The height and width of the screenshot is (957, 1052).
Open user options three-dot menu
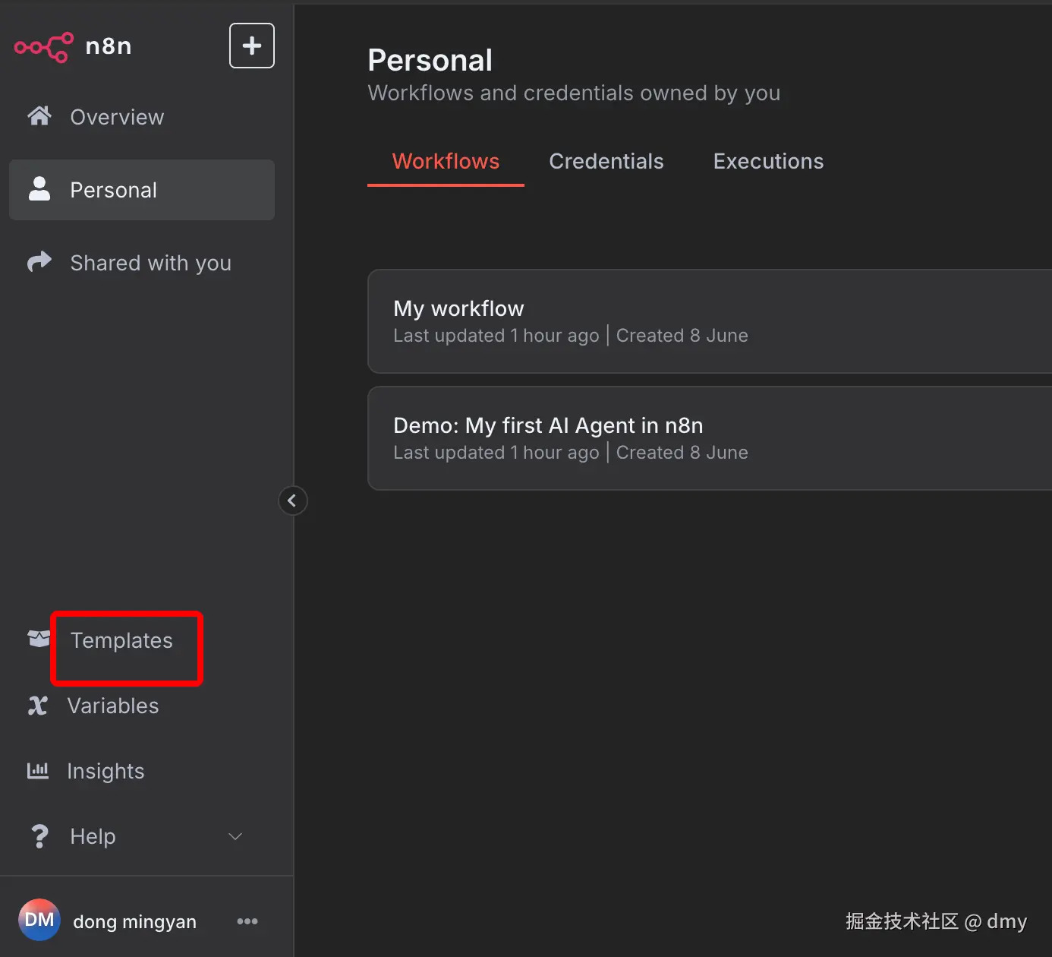(x=247, y=921)
